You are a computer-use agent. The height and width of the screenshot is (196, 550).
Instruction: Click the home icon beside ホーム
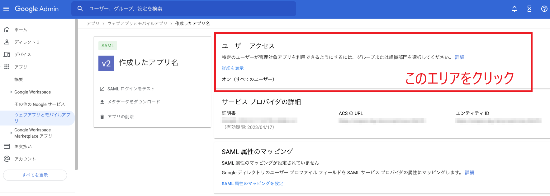pos(7,30)
